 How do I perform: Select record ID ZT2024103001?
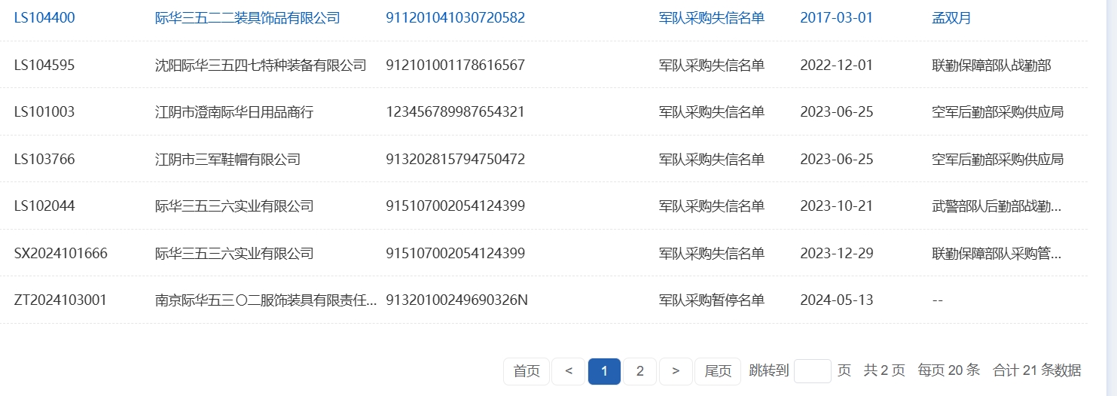61,300
